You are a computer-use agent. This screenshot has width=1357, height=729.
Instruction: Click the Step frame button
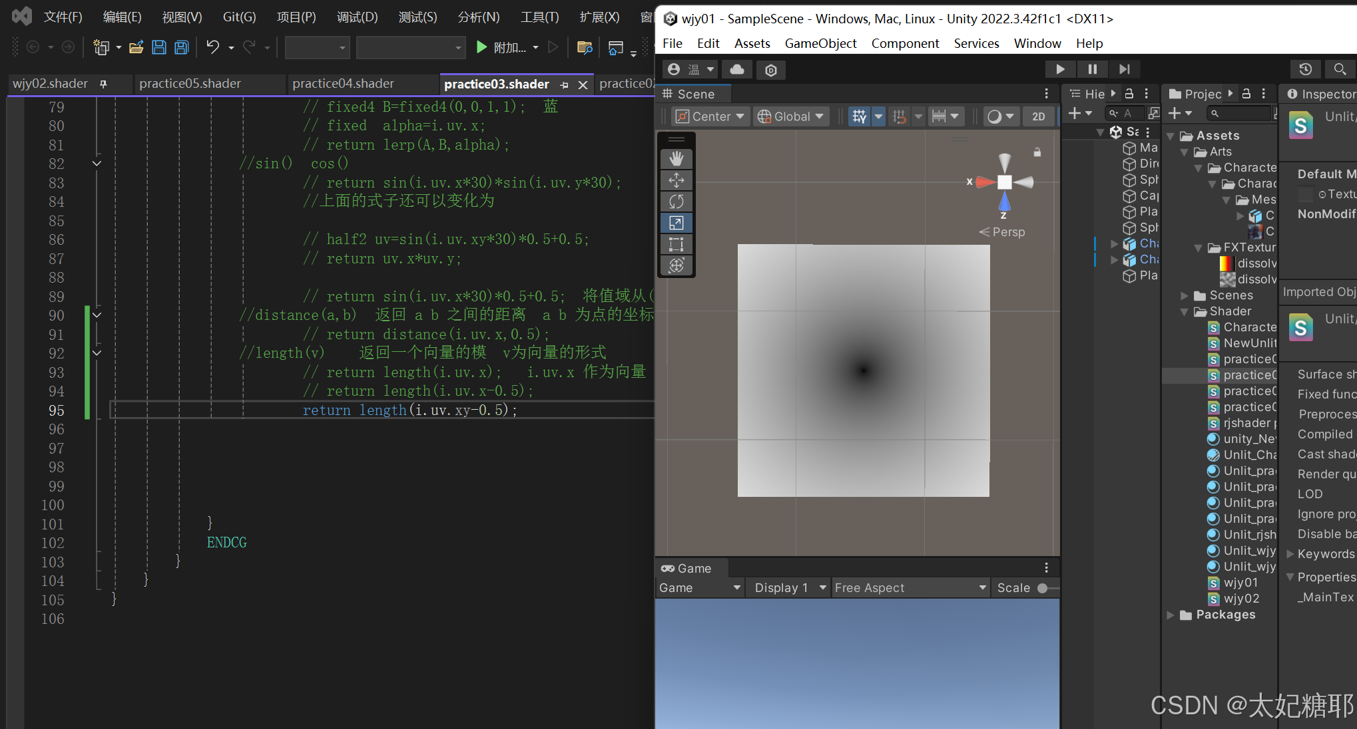tap(1125, 69)
